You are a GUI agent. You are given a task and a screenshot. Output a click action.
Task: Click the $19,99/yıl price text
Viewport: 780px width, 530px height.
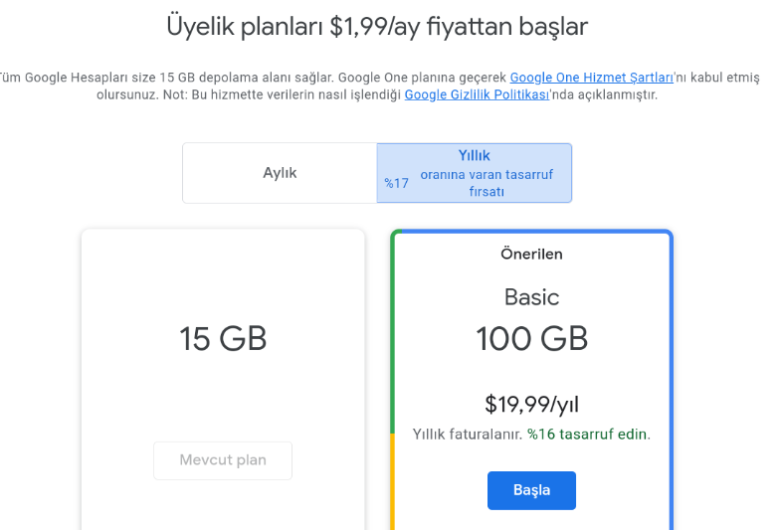pyautogui.click(x=531, y=404)
